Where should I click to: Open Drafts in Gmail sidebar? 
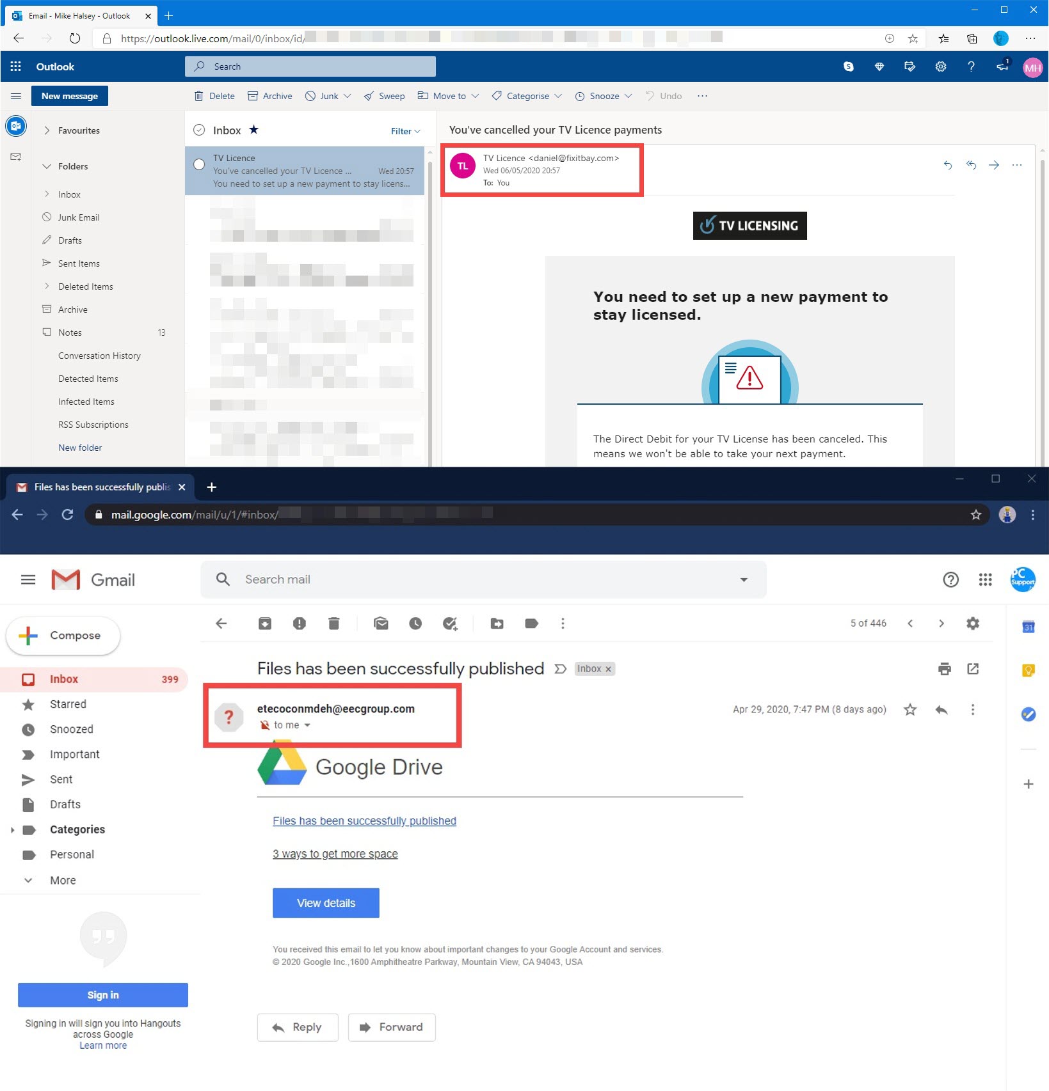tap(65, 805)
